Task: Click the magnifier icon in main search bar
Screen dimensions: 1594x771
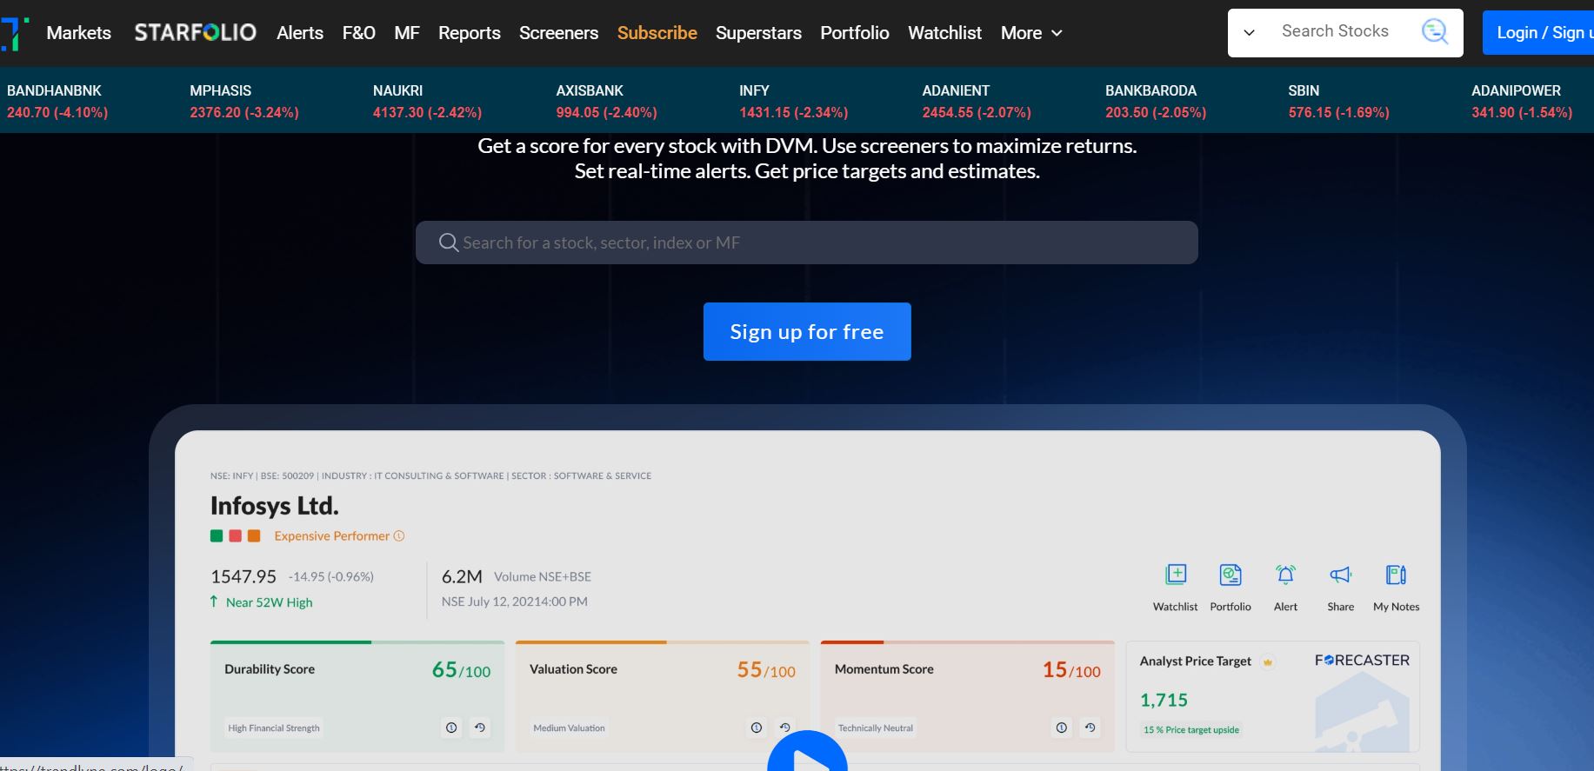Action: tap(448, 243)
